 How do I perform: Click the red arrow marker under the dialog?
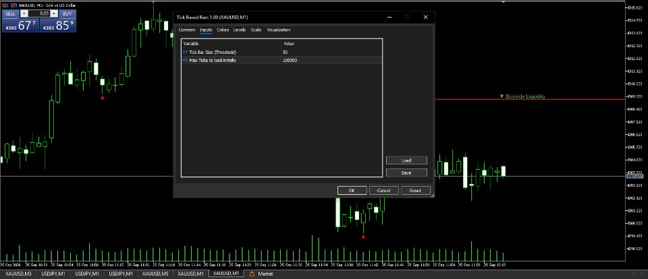[x=363, y=237]
